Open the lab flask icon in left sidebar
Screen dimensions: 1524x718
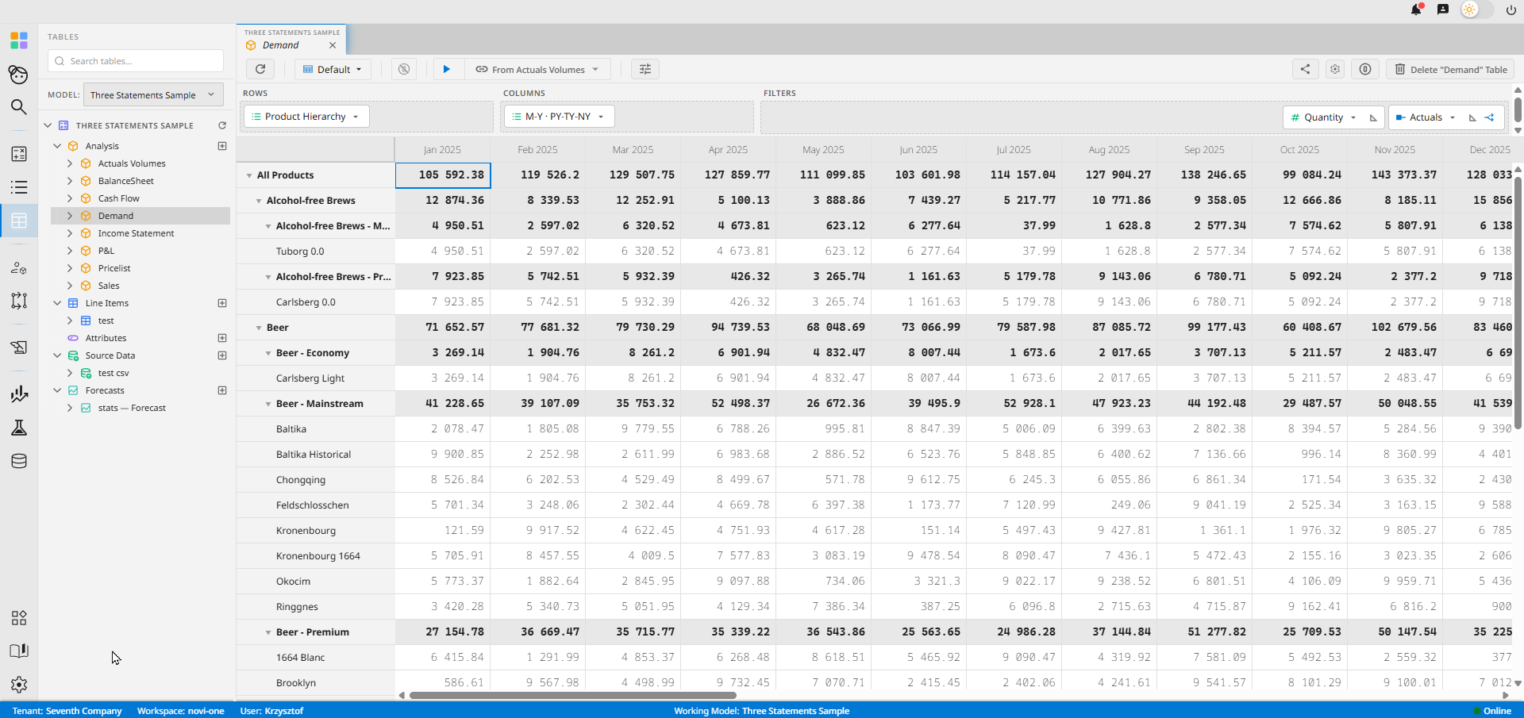pyautogui.click(x=19, y=428)
